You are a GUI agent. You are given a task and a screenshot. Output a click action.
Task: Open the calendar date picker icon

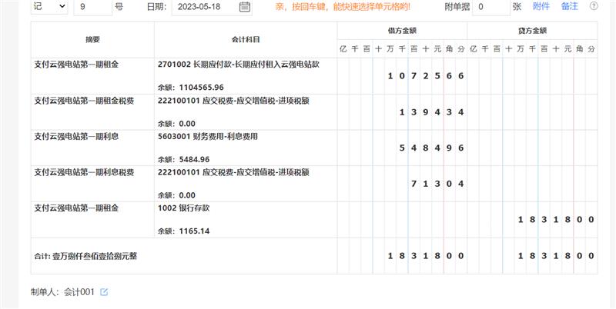coord(245,8)
